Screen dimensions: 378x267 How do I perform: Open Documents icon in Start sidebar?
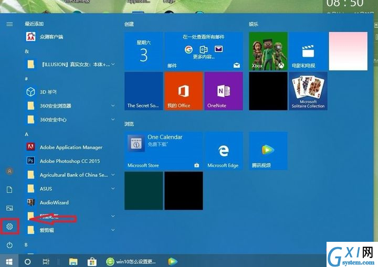[9, 190]
